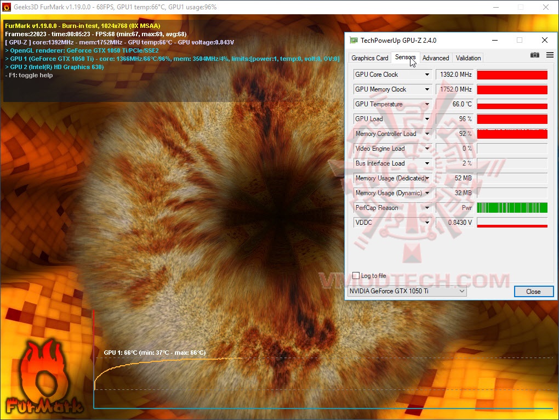Click the 52 MB dedicated memory value
This screenshot has height=420, width=559.
pos(455,178)
